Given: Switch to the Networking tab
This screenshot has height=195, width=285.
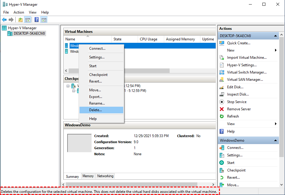Looking at the screenshot, I should (x=105, y=176).
